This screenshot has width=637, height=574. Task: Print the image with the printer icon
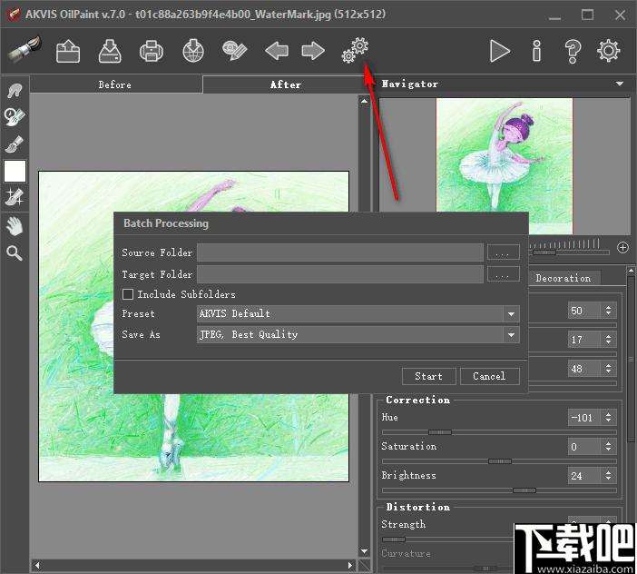coord(152,52)
